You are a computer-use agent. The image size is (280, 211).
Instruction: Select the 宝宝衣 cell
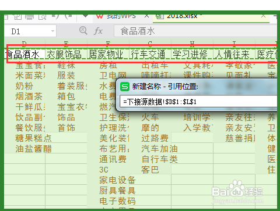coord(66,107)
